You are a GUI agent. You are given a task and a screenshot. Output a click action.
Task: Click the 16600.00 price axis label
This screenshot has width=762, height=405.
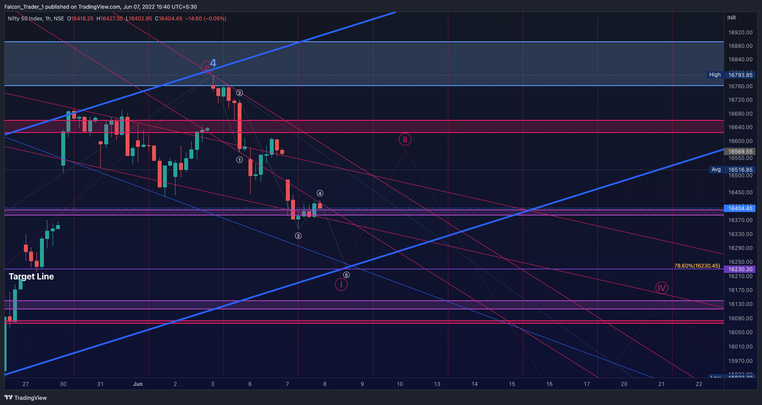click(x=740, y=141)
